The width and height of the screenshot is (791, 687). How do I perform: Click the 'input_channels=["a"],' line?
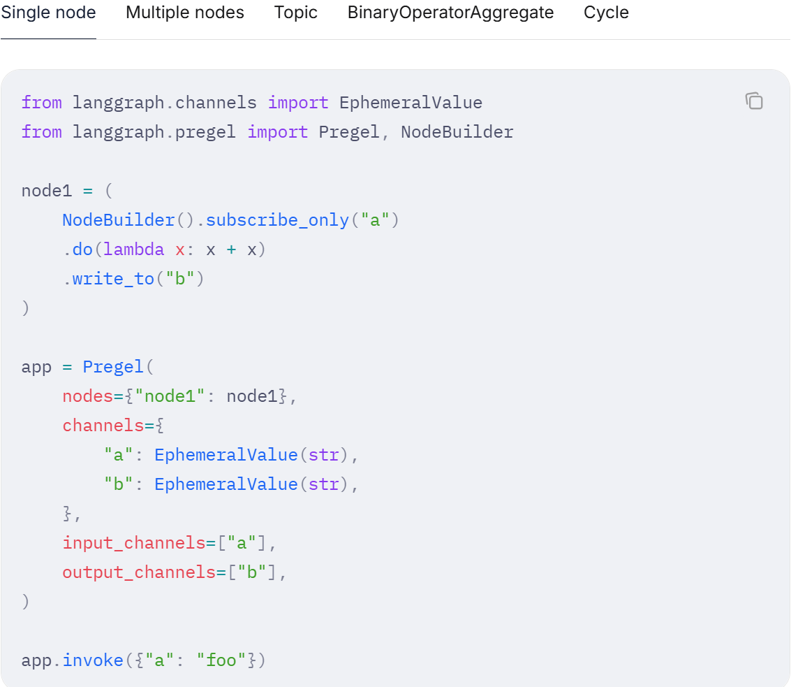pyautogui.click(x=169, y=543)
